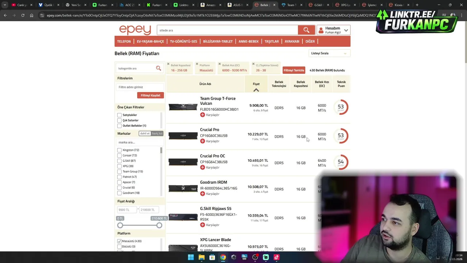The height and width of the screenshot is (263, 467).
Task: Toggle brands to hariç tut mode
Action: [x=157, y=133]
